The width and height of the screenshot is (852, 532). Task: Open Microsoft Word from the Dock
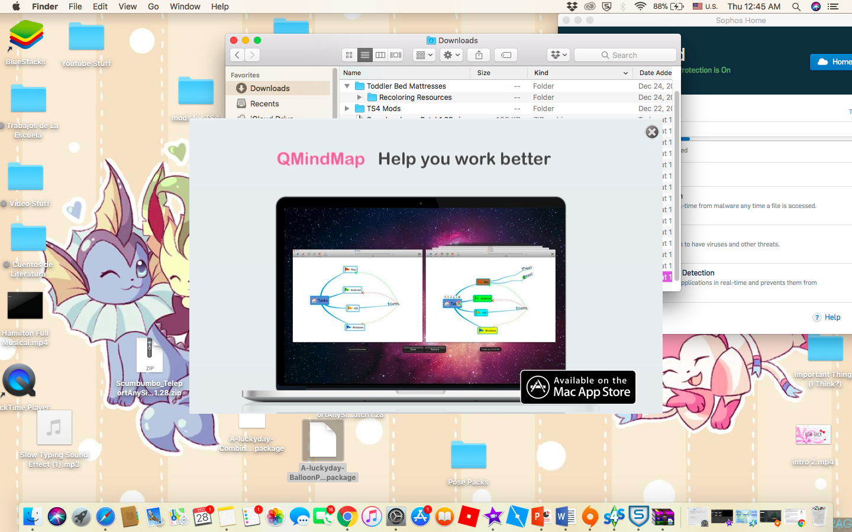[566, 517]
